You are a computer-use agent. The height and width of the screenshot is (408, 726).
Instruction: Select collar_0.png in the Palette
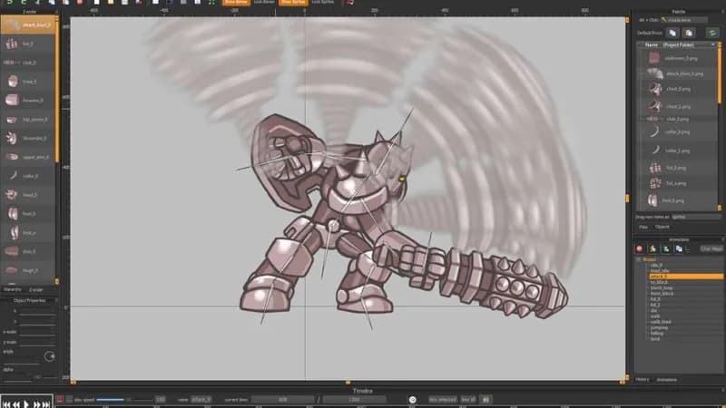tap(678, 132)
